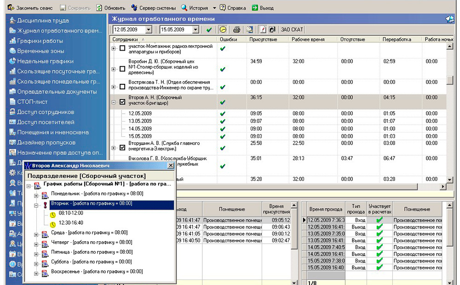460x285 pixels.
Task: Click the Доступ сотрудников lock icon
Action: pyautogui.click(x=12, y=112)
